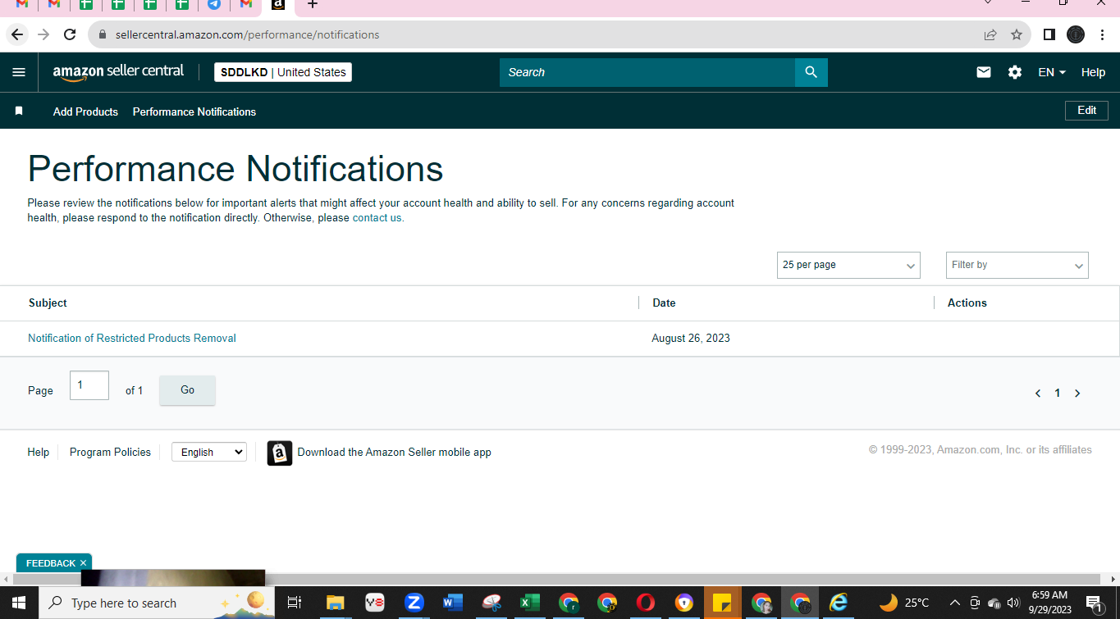1120x619 pixels.
Task: Click the contact us link
Action: [377, 218]
